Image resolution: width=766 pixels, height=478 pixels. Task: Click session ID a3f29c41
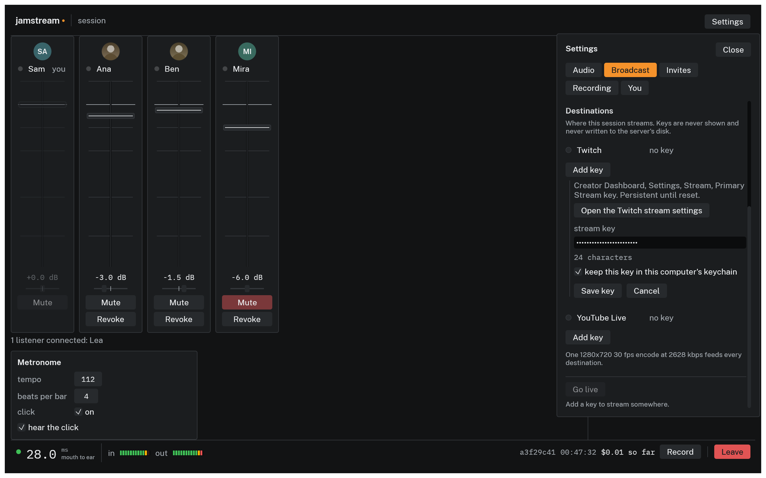(537, 452)
